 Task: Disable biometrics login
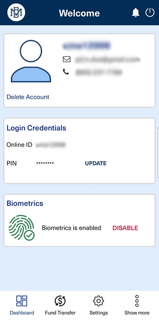(x=125, y=228)
